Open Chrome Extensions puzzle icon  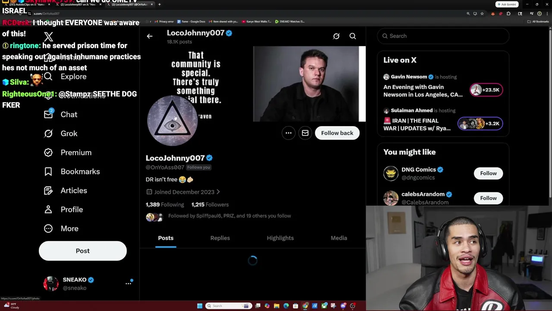coord(508,14)
